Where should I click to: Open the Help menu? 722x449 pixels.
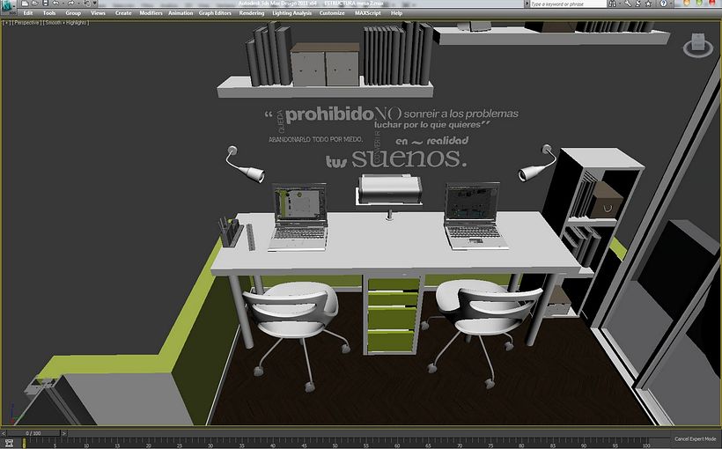coord(396,13)
